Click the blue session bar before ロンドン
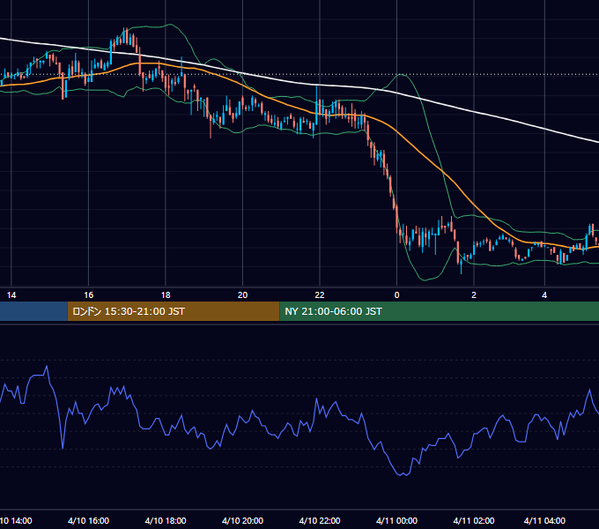599x529 pixels. tap(33, 311)
